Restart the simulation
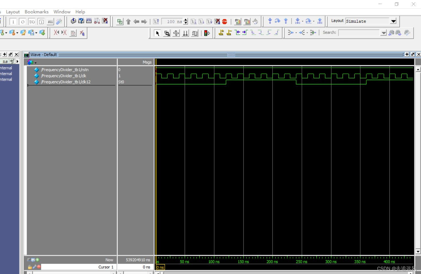The height and width of the screenshot is (274, 421). coord(156,21)
